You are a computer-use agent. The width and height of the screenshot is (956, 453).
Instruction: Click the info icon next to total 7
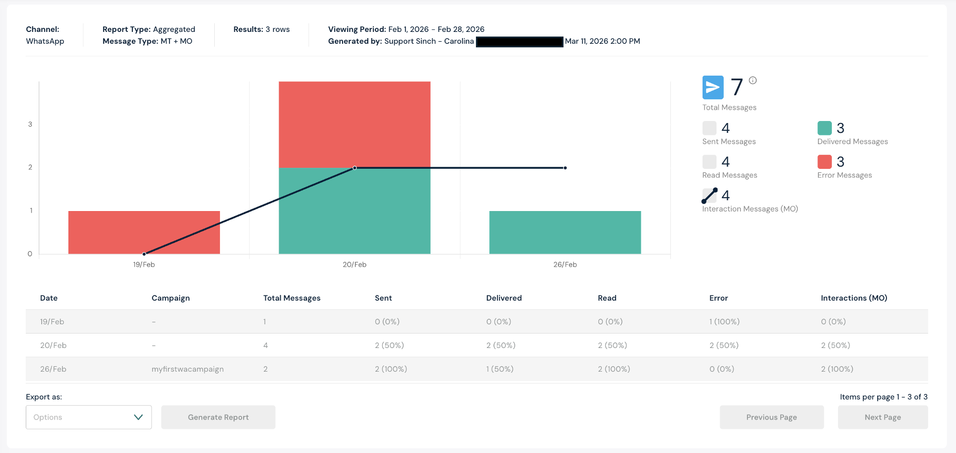coord(753,80)
